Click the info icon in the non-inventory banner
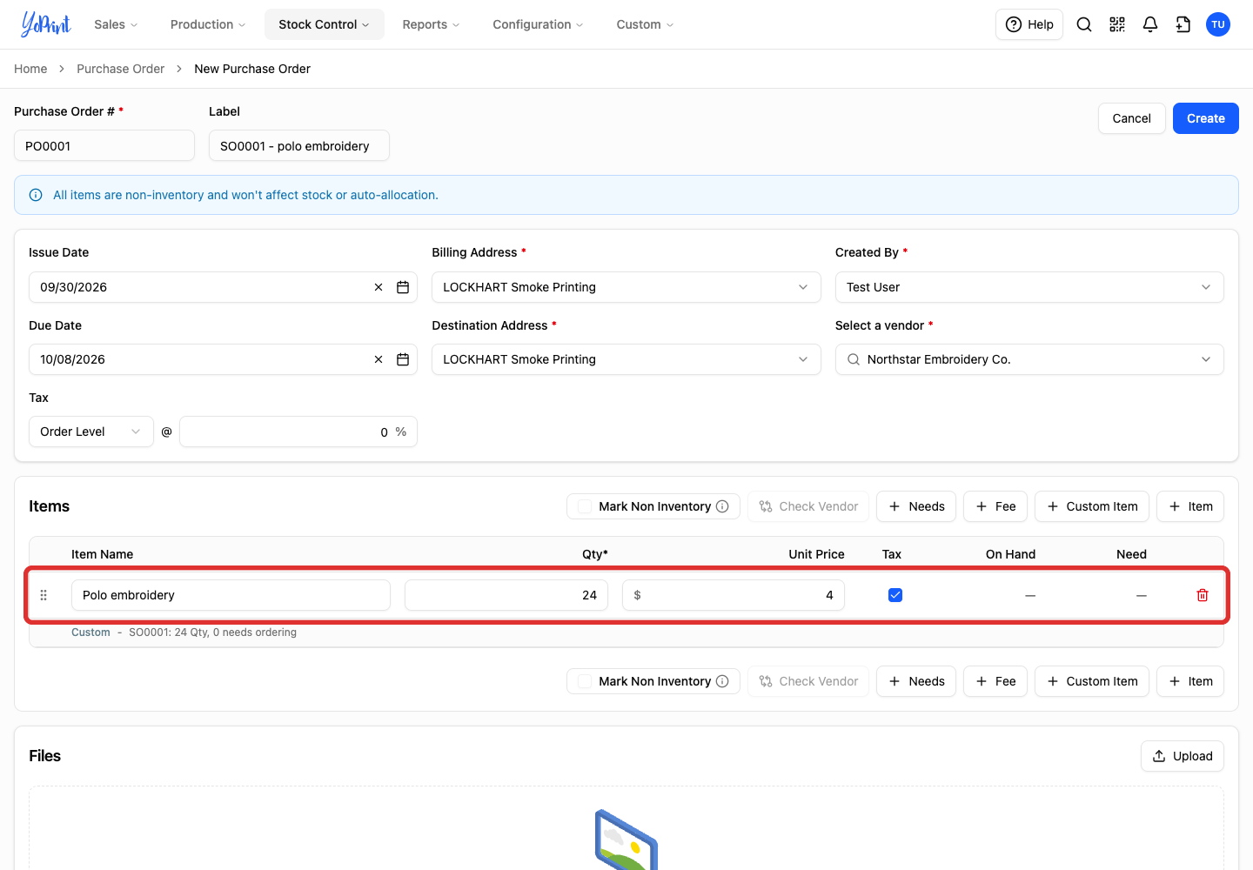This screenshot has width=1253, height=870. 36,195
